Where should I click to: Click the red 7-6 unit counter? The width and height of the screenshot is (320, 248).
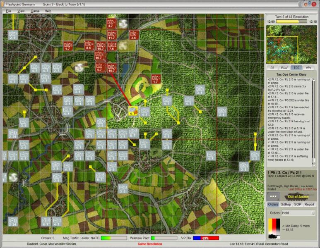[x=111, y=46]
